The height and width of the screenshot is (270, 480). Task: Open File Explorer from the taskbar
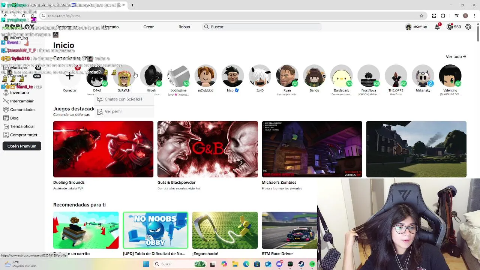(x=235, y=264)
